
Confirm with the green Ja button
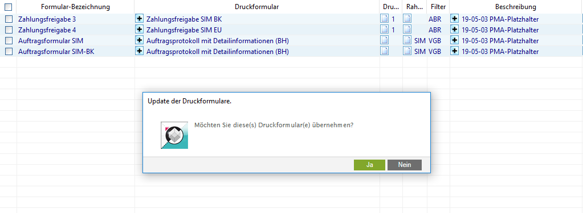point(369,165)
